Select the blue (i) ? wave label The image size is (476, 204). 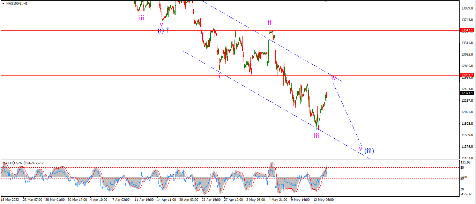coord(163,30)
